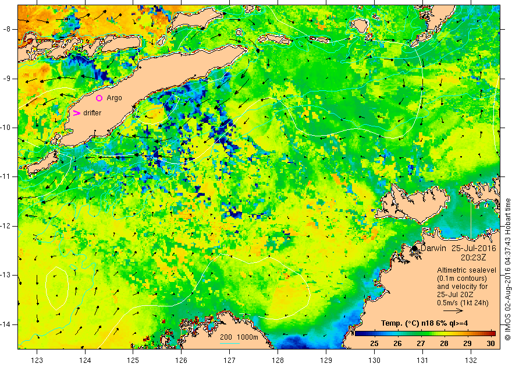Click the '25-Jul-2016' date text
Image resolution: width=512 pixels, height=367 pixels.
[x=474, y=248]
